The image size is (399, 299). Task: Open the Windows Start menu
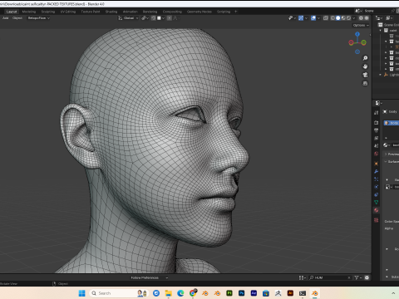click(x=81, y=293)
